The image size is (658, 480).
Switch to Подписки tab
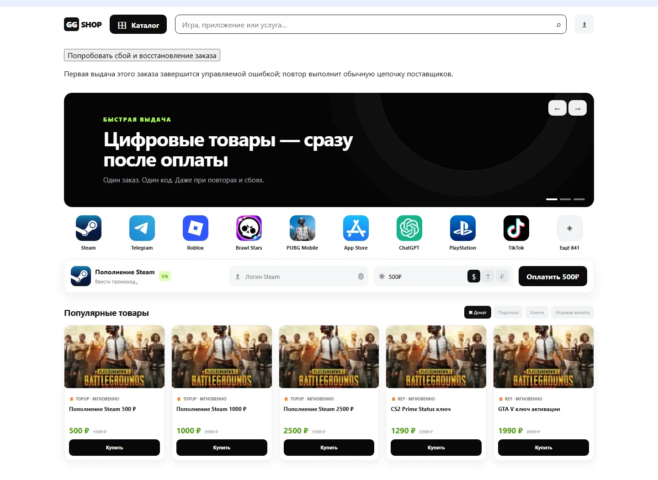[x=508, y=313]
